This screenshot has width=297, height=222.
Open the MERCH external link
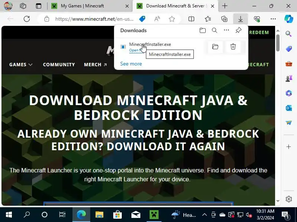[x=95, y=65]
